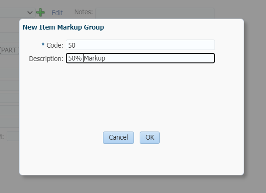The width and height of the screenshot is (266, 193).
Task: Click the green plus add icon
Action: tap(41, 12)
